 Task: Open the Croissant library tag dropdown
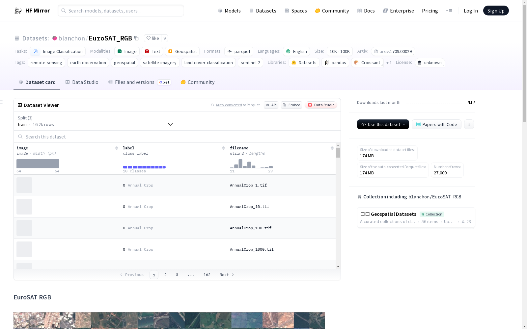[x=367, y=63]
